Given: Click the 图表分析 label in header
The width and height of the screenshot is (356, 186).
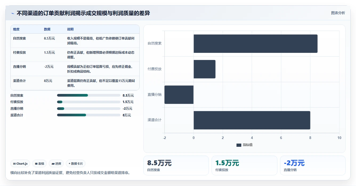Looking at the screenshot, I should click(338, 13).
